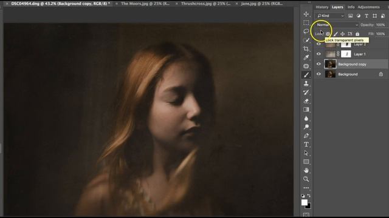
Task: Toggle lock position
Action: [x=343, y=34]
